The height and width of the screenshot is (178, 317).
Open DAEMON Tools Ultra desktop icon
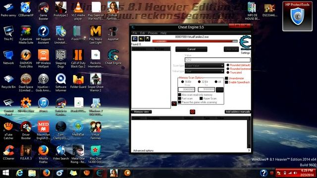26,59
